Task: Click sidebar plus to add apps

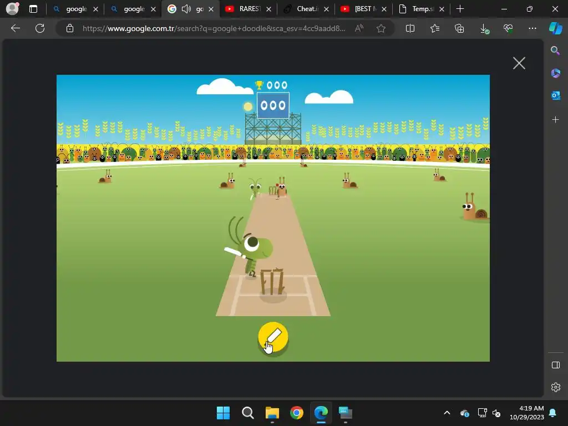Action: pos(555,120)
